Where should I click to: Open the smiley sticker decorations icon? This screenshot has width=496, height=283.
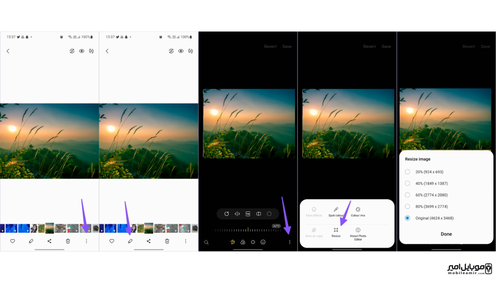[263, 242]
